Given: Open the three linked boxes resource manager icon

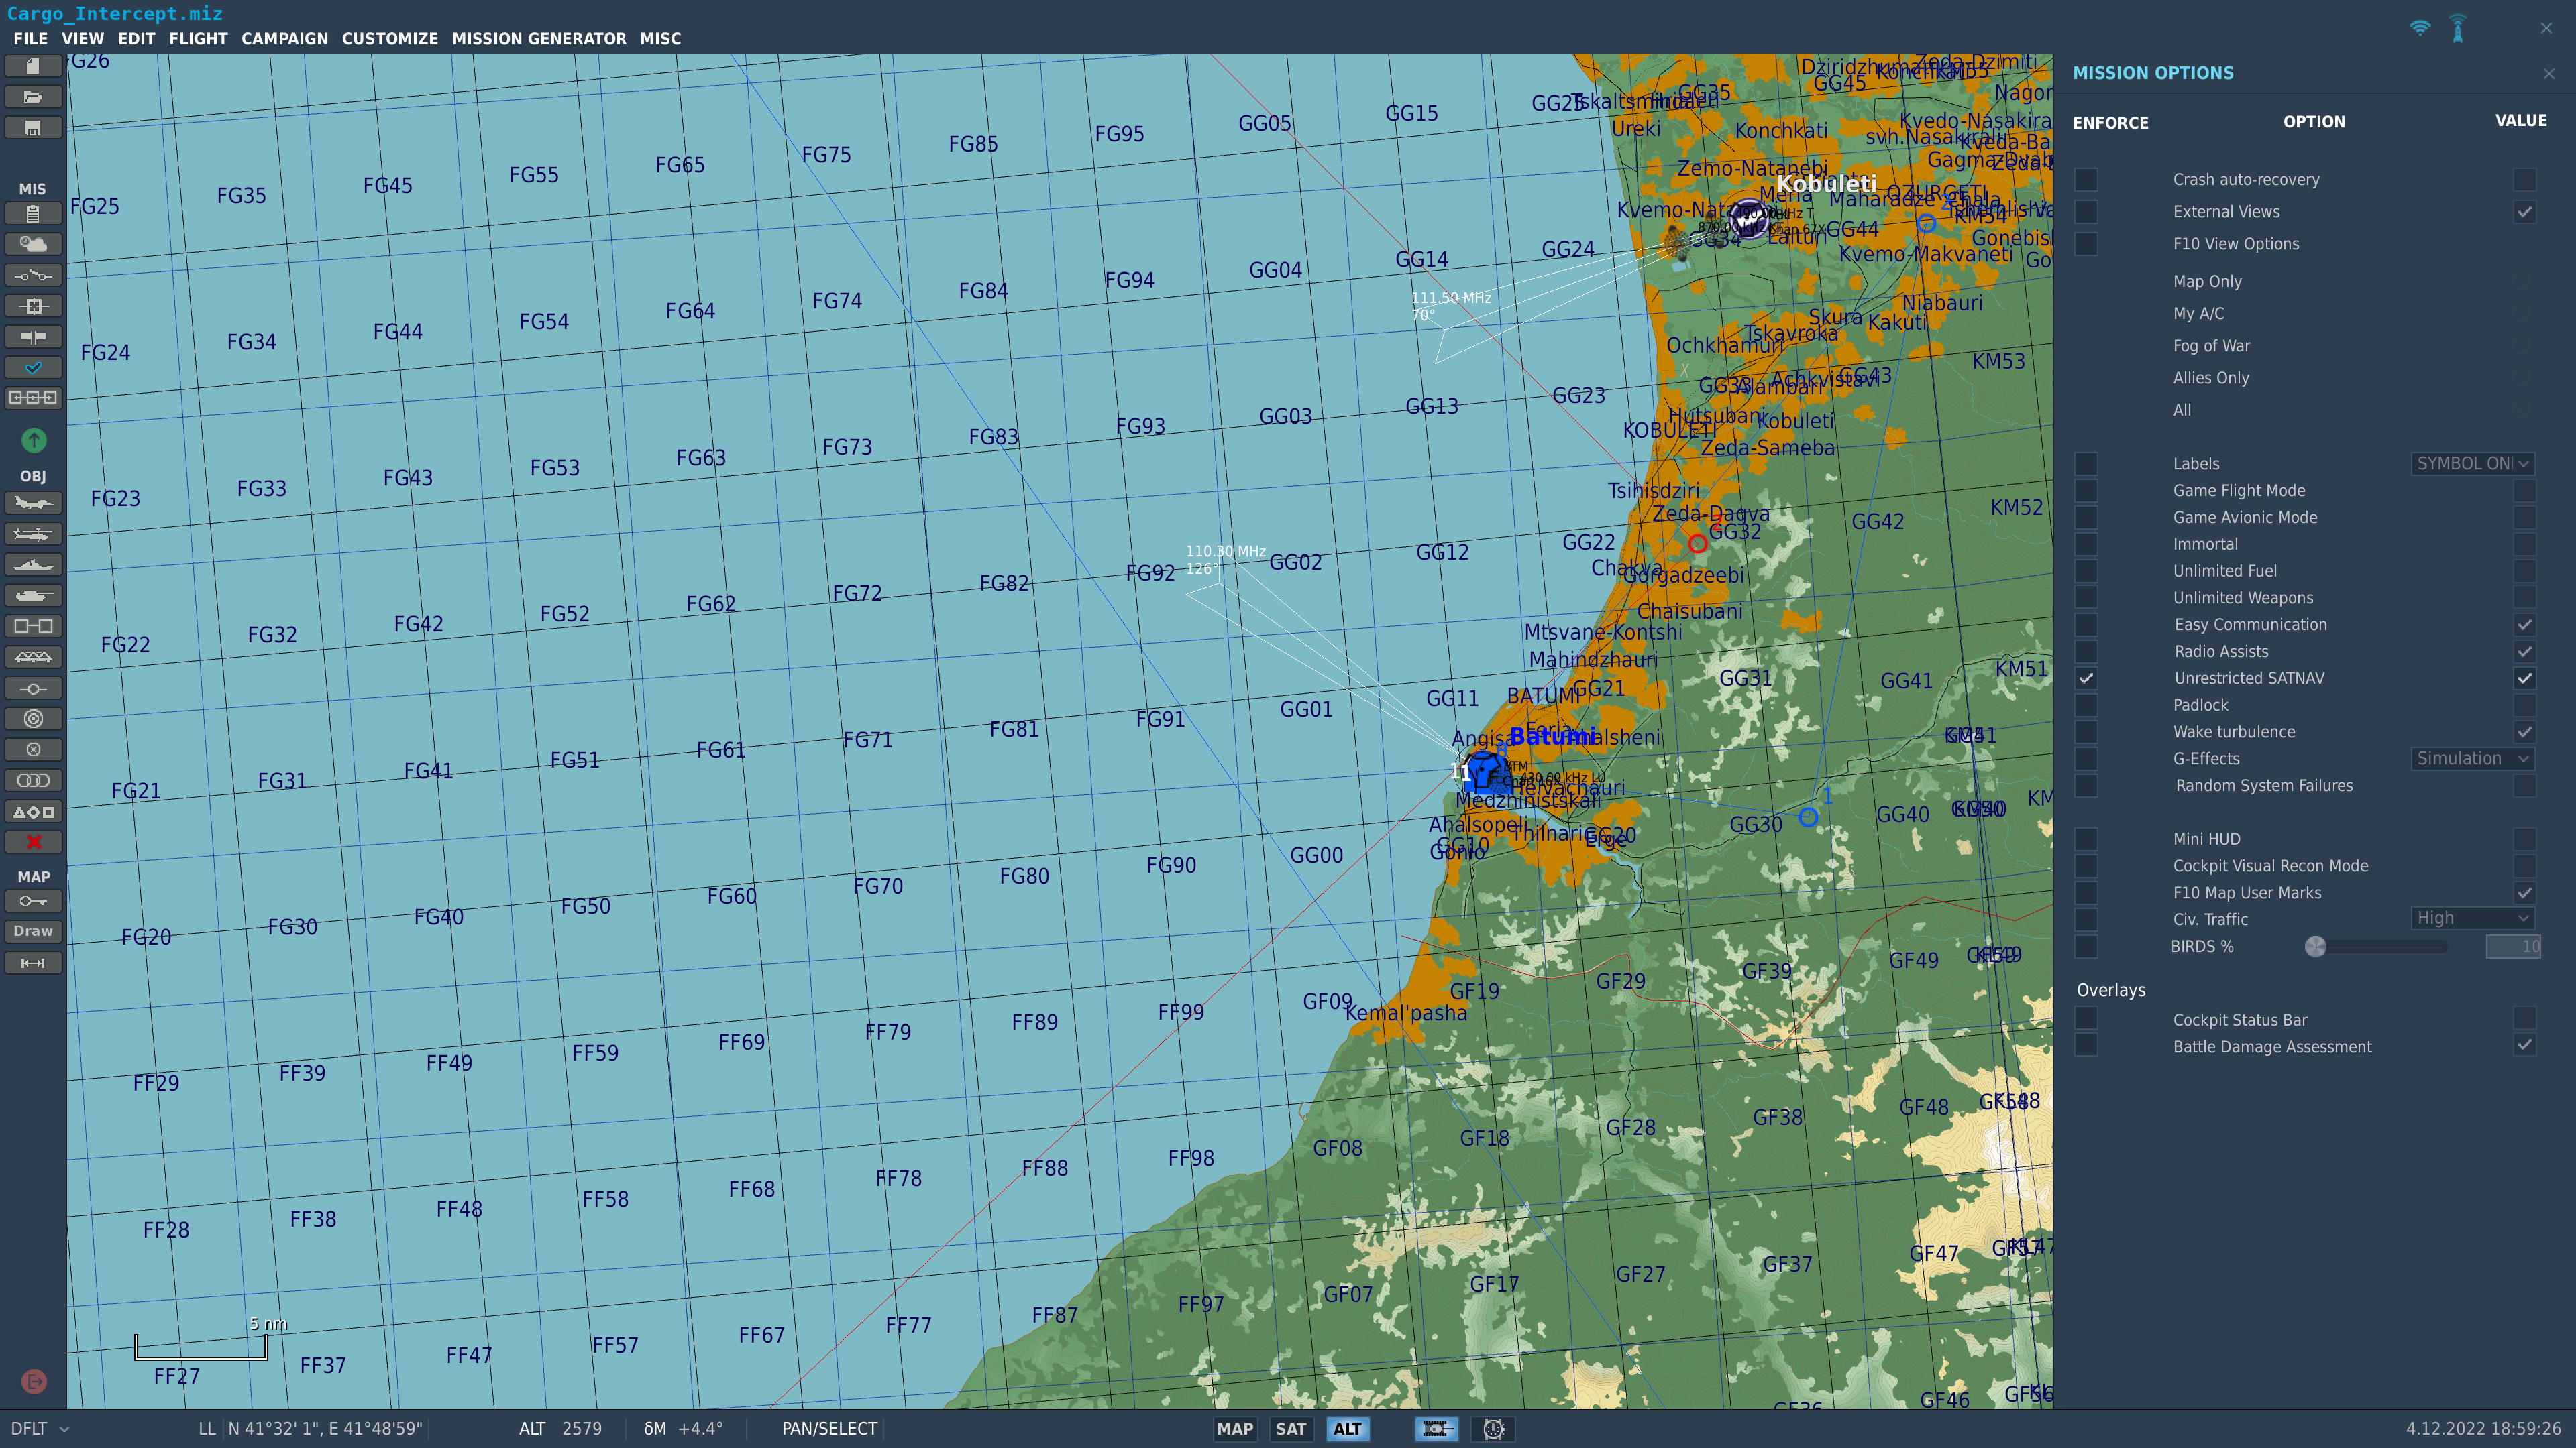Looking at the screenshot, I should [x=33, y=398].
